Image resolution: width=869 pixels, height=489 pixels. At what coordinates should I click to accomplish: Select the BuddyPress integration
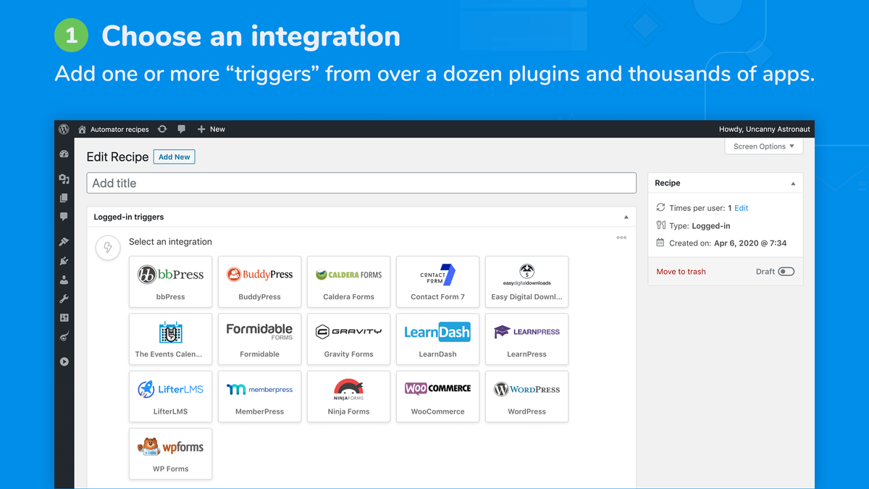click(259, 282)
